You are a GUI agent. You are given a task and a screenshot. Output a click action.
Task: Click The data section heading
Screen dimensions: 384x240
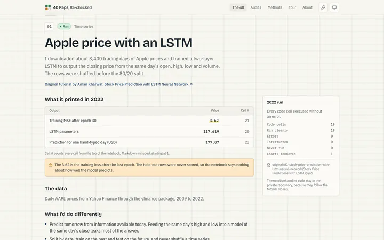tap(55, 189)
